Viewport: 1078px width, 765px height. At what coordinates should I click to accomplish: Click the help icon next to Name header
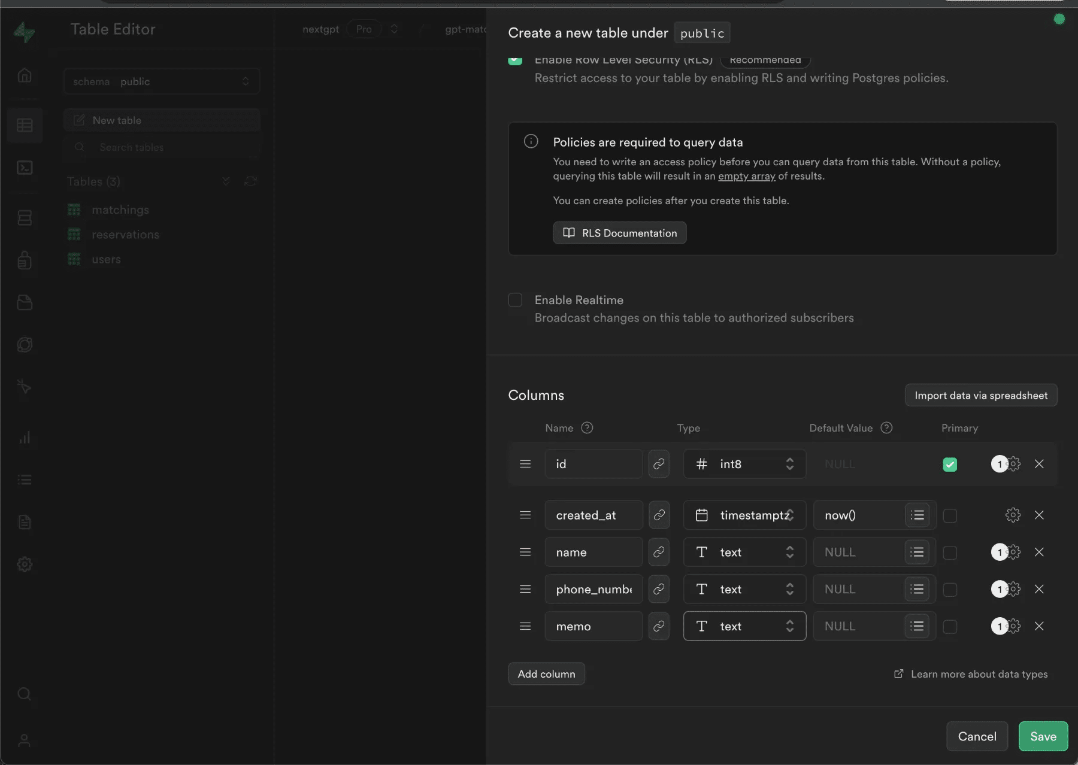click(x=587, y=428)
